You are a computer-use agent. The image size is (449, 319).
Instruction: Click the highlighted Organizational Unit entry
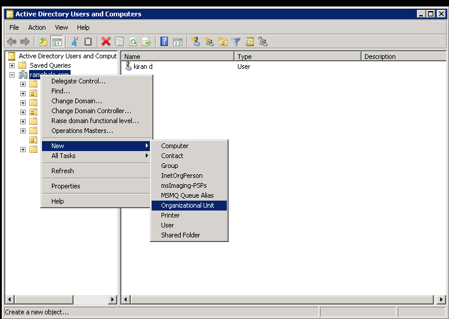pyautogui.click(x=190, y=205)
